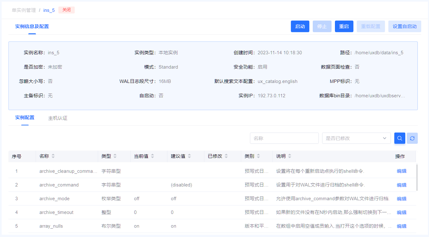Go back to 单实例管理 breadcrumb
Image resolution: width=429 pixels, height=237 pixels.
(24, 10)
